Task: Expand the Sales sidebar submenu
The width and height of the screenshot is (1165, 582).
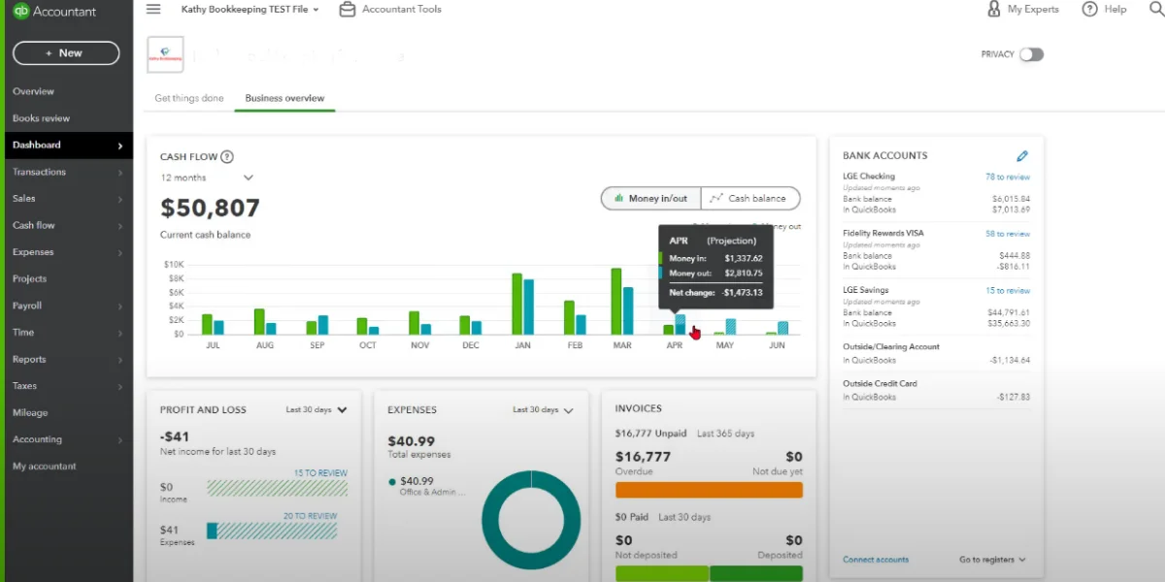Action: [x=120, y=199]
